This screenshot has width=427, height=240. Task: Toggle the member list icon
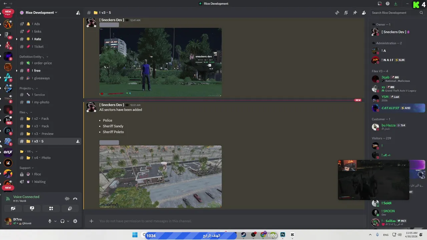364,13
